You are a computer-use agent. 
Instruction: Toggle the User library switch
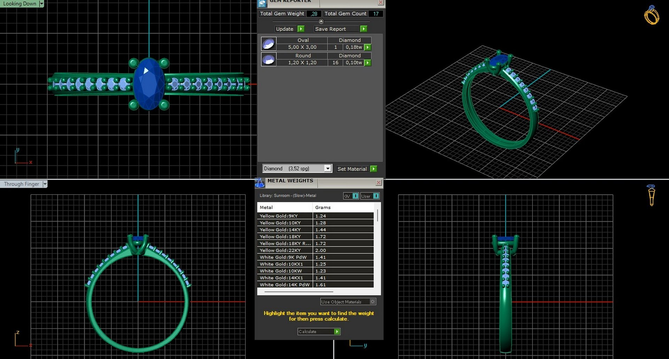click(x=370, y=196)
